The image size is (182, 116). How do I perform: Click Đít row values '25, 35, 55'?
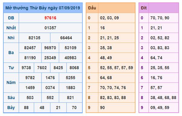160,68
